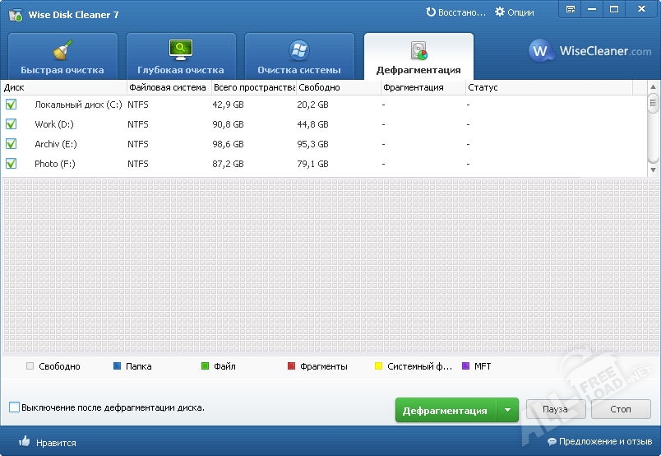Toggle the Work (D:) disk checkbox

12,124
